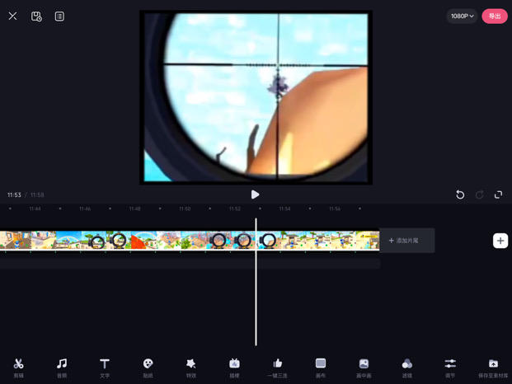This screenshot has width=512, height=384.
Task: Click the sniper scope video preview
Action: coord(256,97)
